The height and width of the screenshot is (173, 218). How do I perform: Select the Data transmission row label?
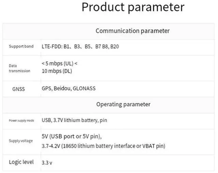[x=19, y=68]
